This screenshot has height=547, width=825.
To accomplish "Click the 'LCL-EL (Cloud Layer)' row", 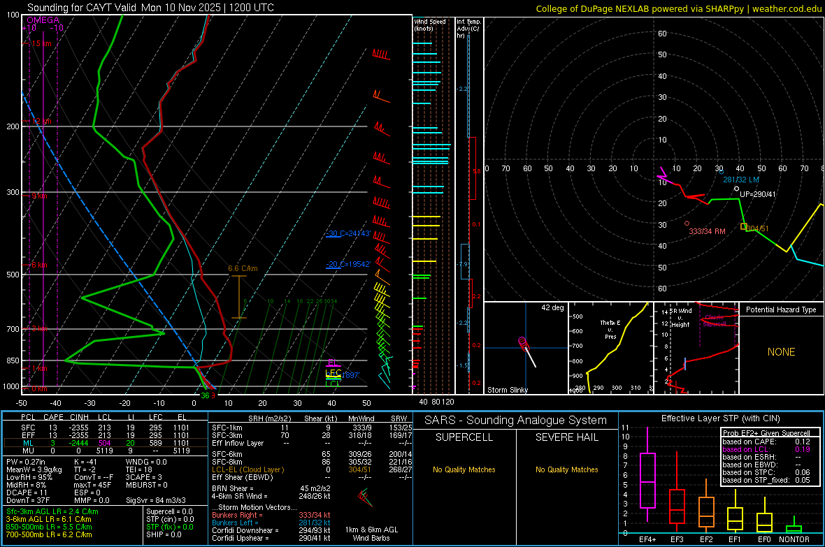I will point(312,469).
